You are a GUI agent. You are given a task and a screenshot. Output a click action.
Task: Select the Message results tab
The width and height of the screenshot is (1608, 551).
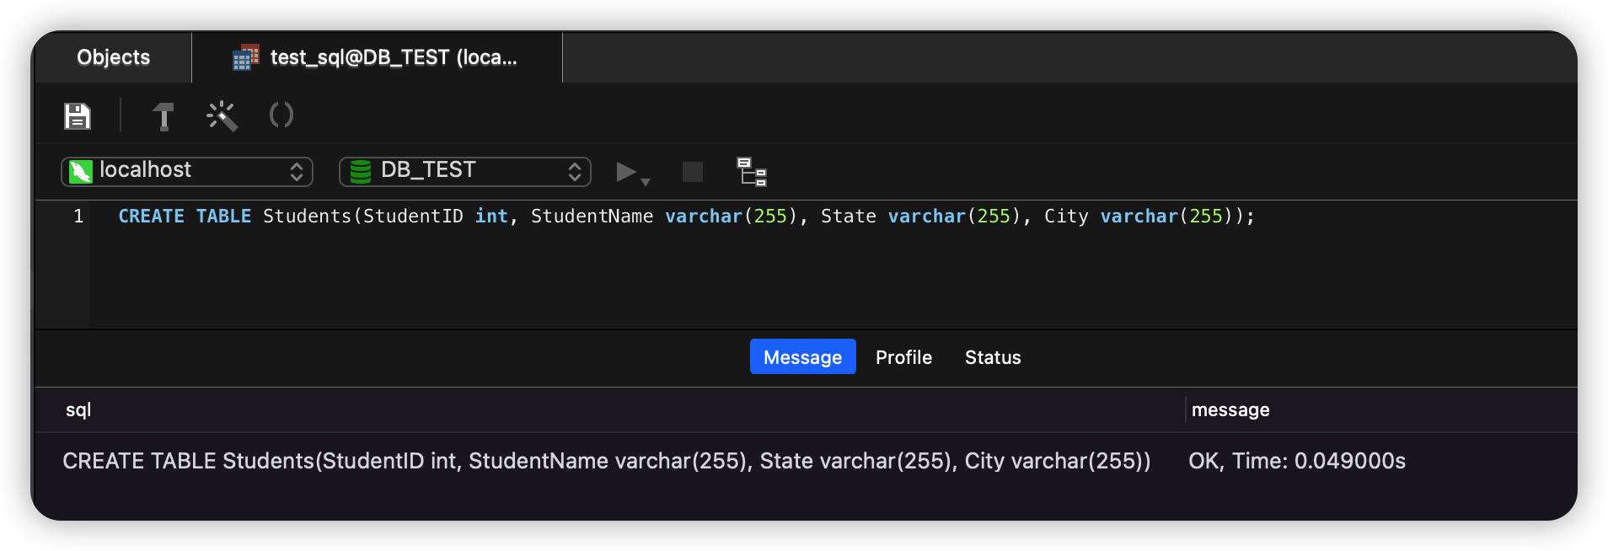pos(802,357)
